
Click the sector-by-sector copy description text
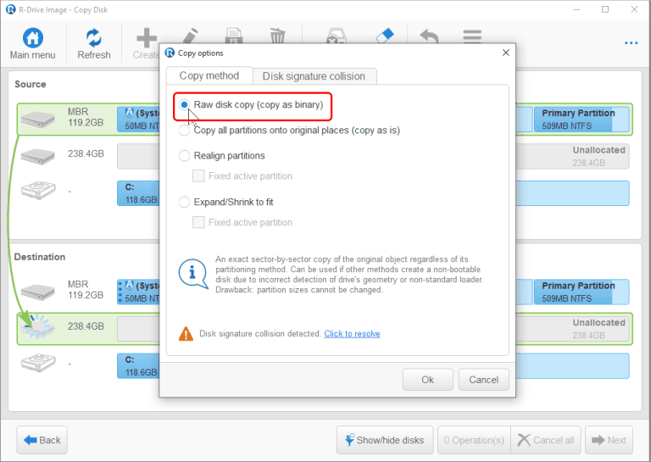coord(349,275)
